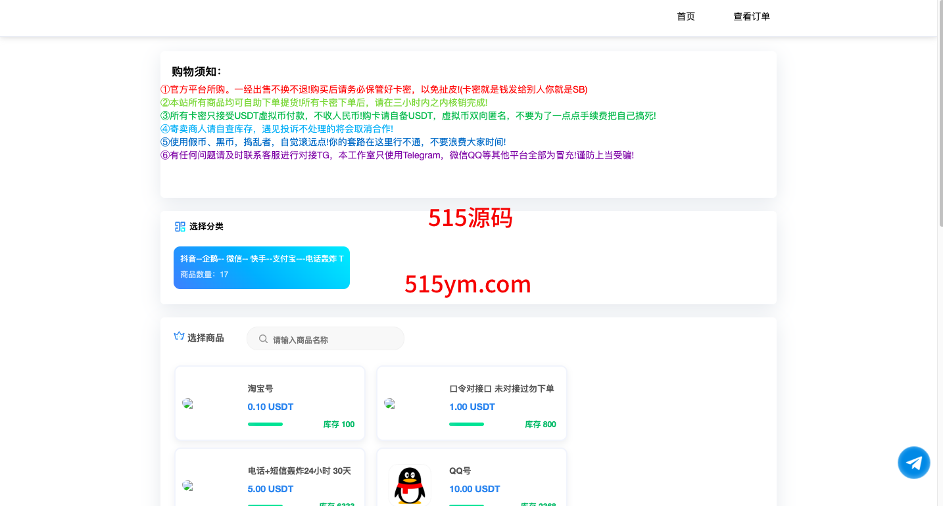Go to the 首页 nav item
943x506 pixels.
(686, 17)
